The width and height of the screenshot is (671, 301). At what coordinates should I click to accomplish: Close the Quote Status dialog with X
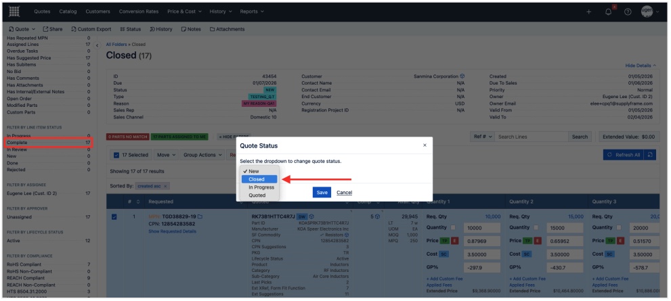pos(425,145)
